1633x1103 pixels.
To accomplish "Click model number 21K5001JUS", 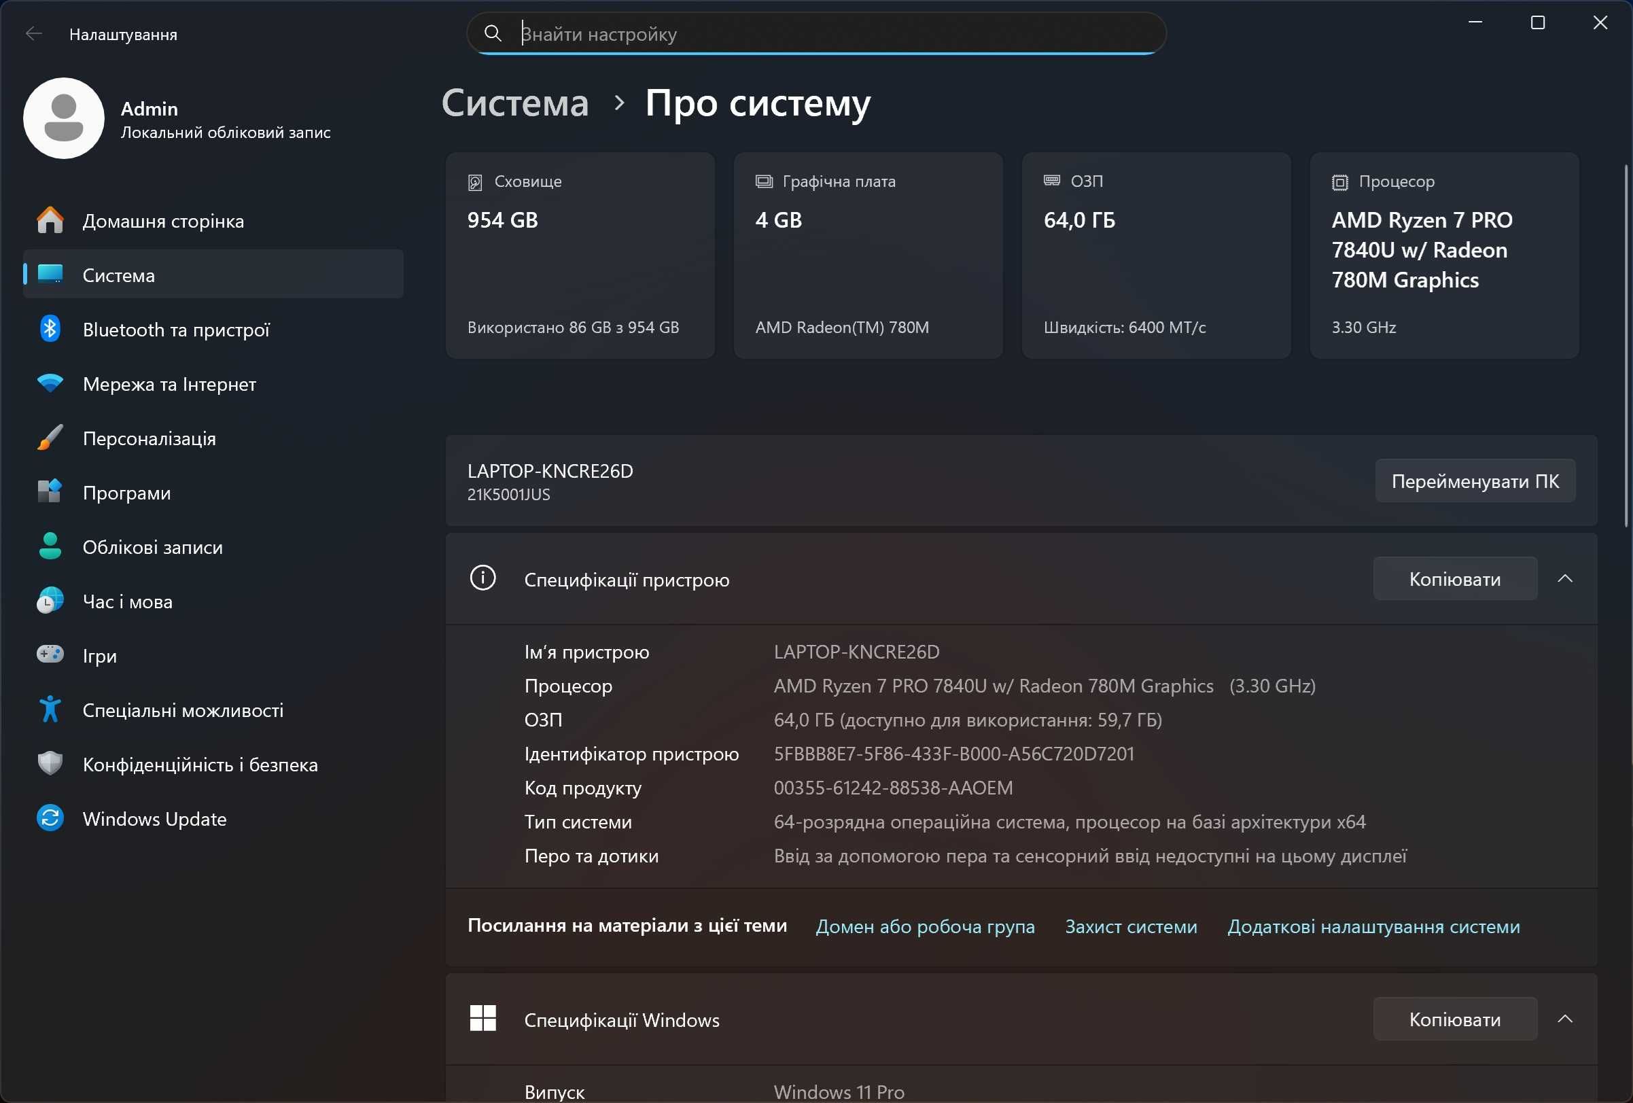I will pyautogui.click(x=509, y=494).
